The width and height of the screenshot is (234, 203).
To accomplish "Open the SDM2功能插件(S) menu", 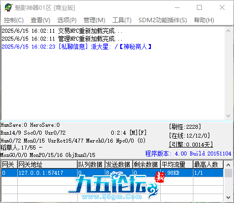I will [x=163, y=20].
